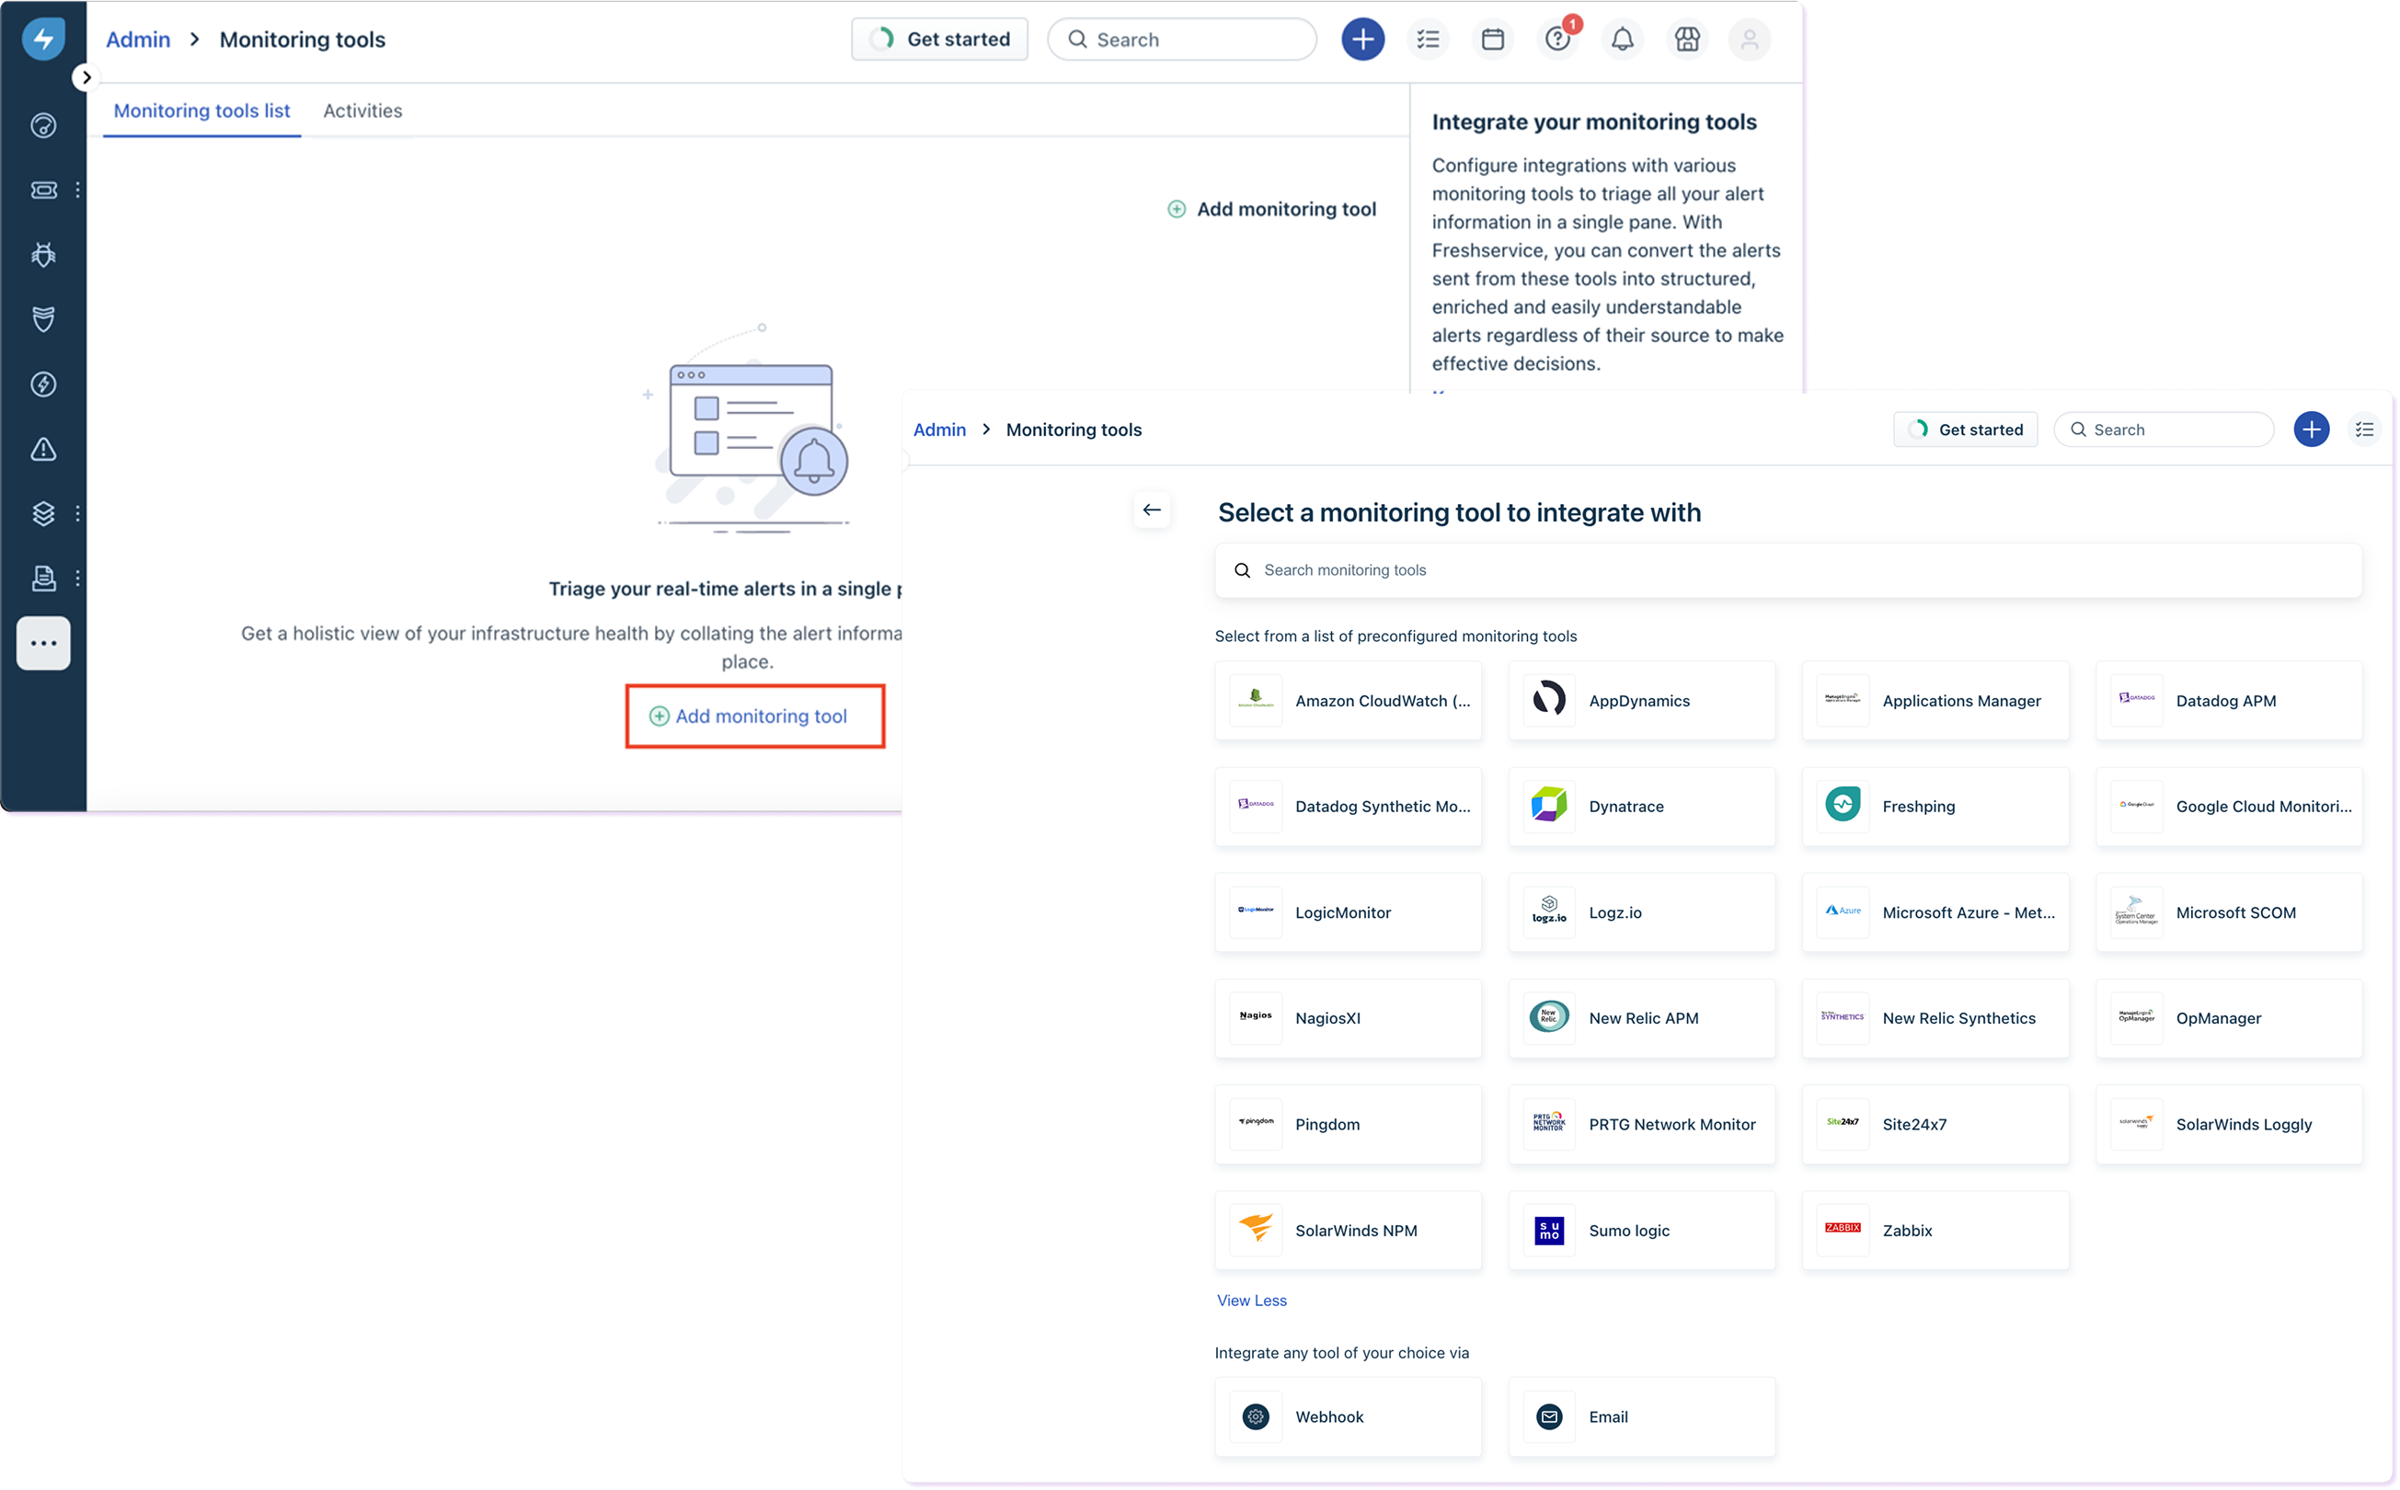Image resolution: width=2400 pixels, height=1490 pixels.
Task: Open the marketplace store icon in the header
Action: pos(1687,40)
